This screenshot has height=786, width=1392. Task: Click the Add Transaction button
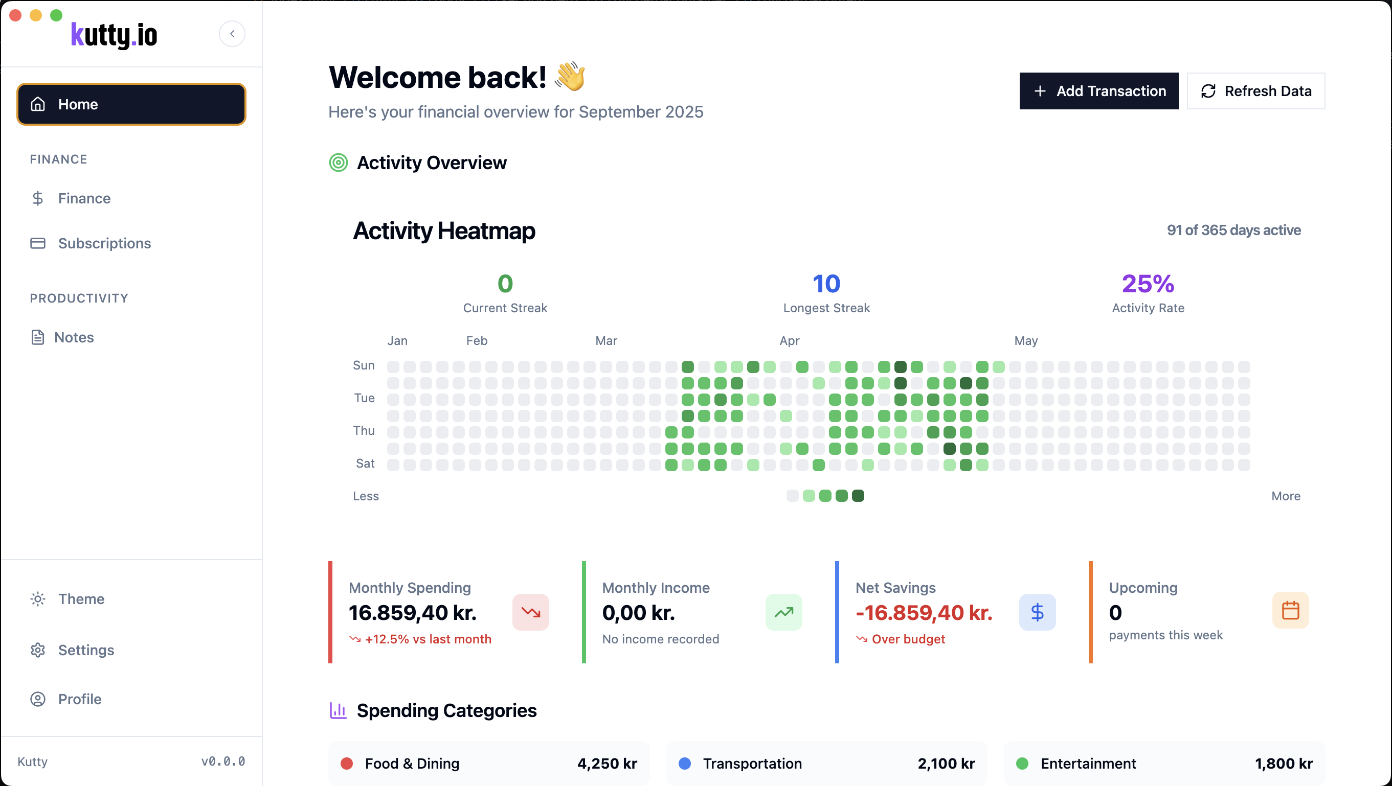tap(1098, 90)
